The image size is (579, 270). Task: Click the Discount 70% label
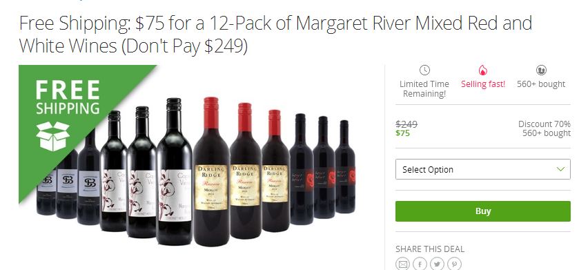(544, 124)
